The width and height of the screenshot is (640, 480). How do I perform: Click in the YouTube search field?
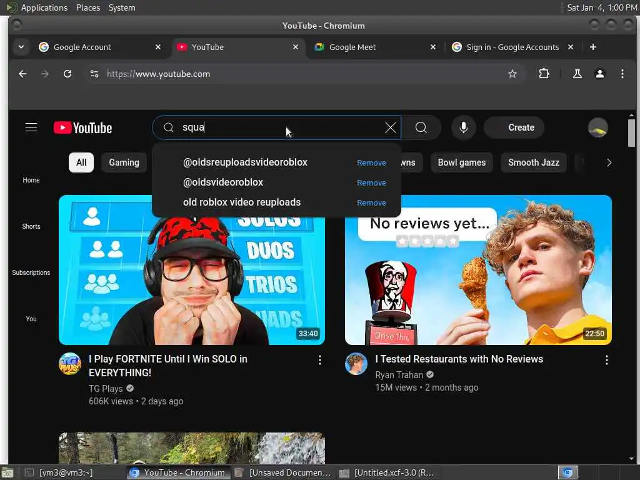click(277, 127)
